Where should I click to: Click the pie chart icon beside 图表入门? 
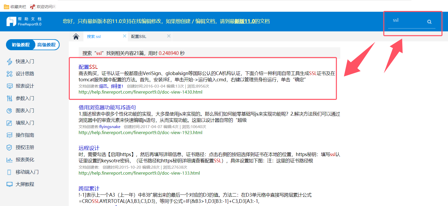coord(9,111)
